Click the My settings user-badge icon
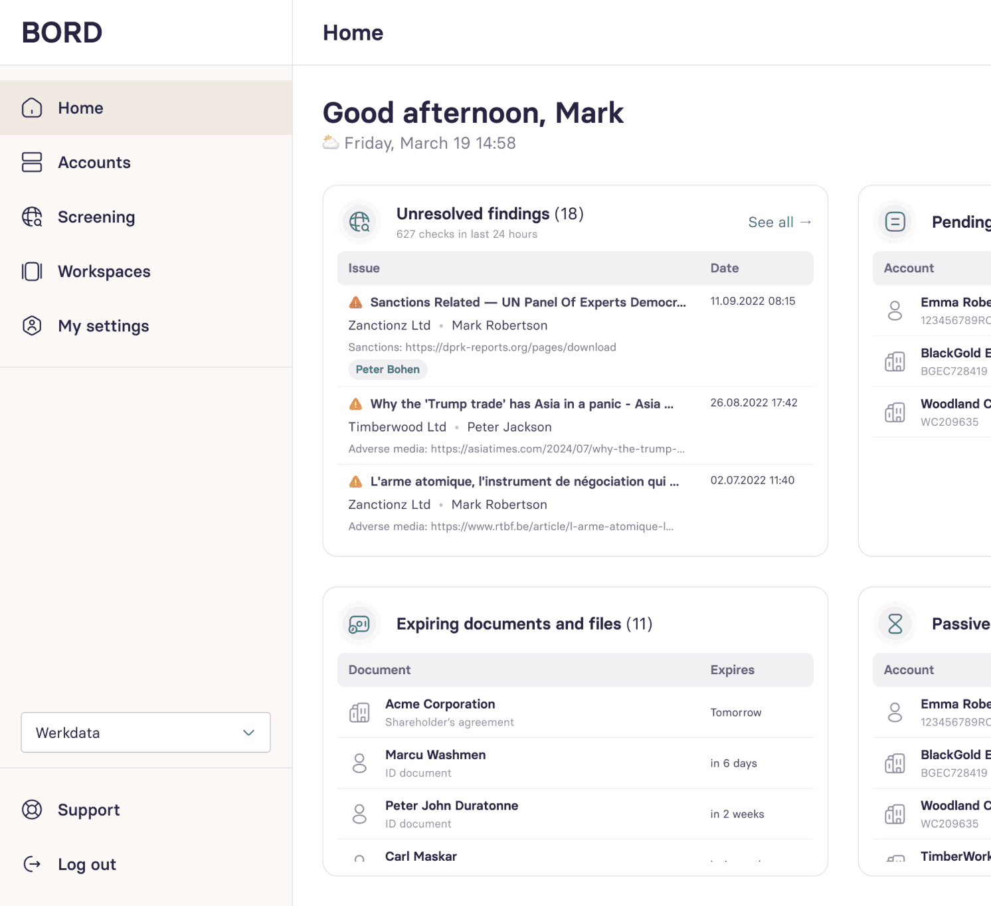 coord(32,325)
